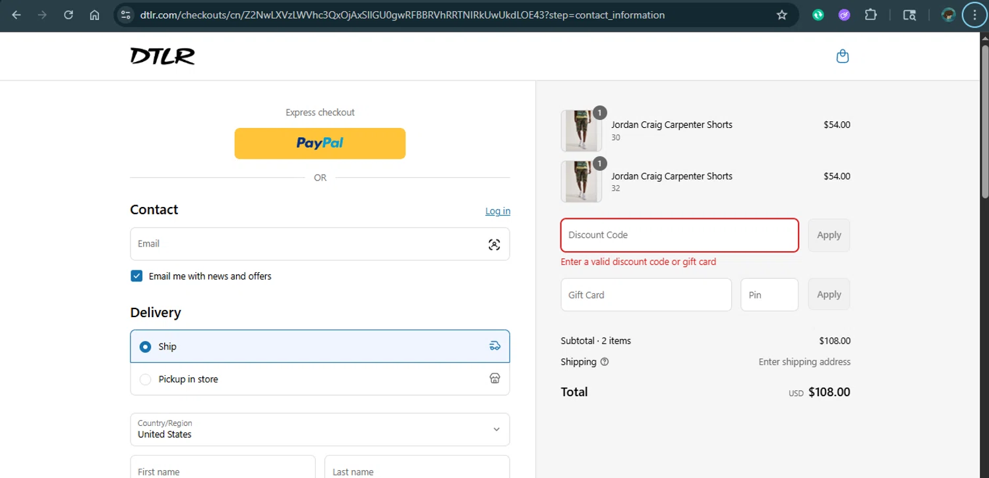Open the purple extension icon
The height and width of the screenshot is (478, 989).
(x=845, y=15)
